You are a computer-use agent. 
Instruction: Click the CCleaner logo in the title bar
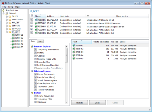tap(3, 3)
